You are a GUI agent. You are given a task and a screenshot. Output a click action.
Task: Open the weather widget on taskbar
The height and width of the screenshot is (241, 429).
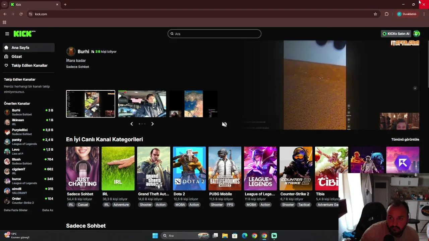17,236
